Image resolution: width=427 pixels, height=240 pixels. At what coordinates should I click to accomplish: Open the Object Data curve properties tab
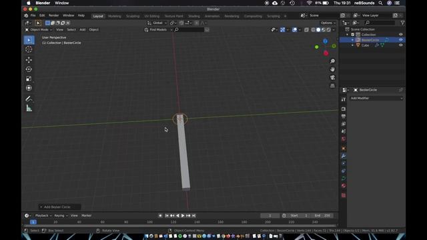click(344, 179)
